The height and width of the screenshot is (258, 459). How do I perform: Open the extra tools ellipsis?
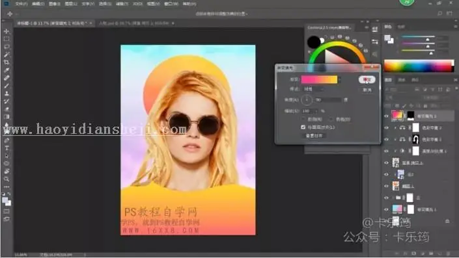[x=7, y=187]
